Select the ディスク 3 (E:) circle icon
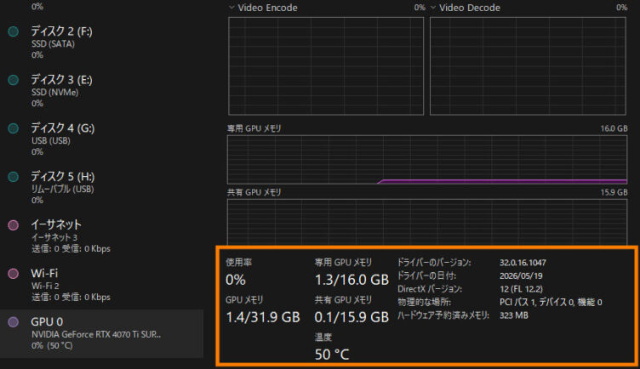 (x=13, y=80)
